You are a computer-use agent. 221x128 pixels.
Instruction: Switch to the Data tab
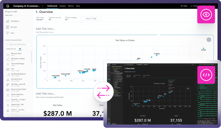click(x=78, y=6)
